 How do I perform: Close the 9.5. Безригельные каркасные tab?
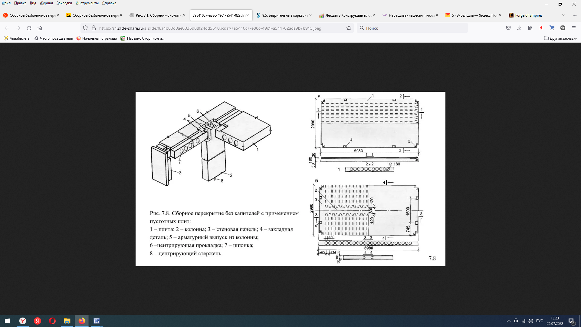tap(310, 15)
